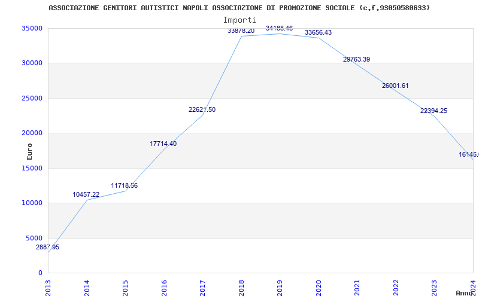Image resolution: width=479 pixels, height=299 pixels.
Task: Click the 15000 y-axis tick label
Action: pyautogui.click(x=32, y=168)
